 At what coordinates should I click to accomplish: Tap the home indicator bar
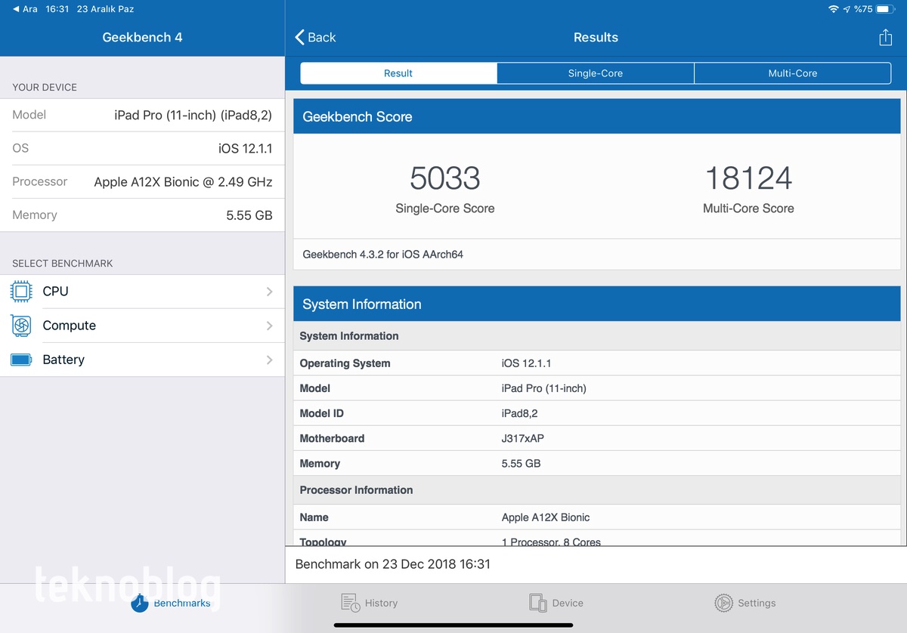453,625
